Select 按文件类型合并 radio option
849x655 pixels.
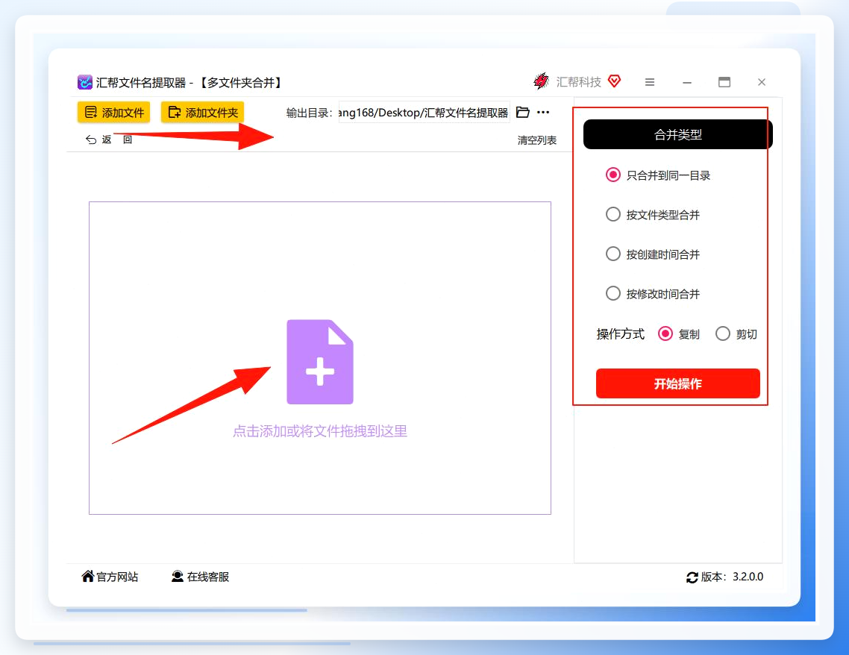[x=653, y=215]
